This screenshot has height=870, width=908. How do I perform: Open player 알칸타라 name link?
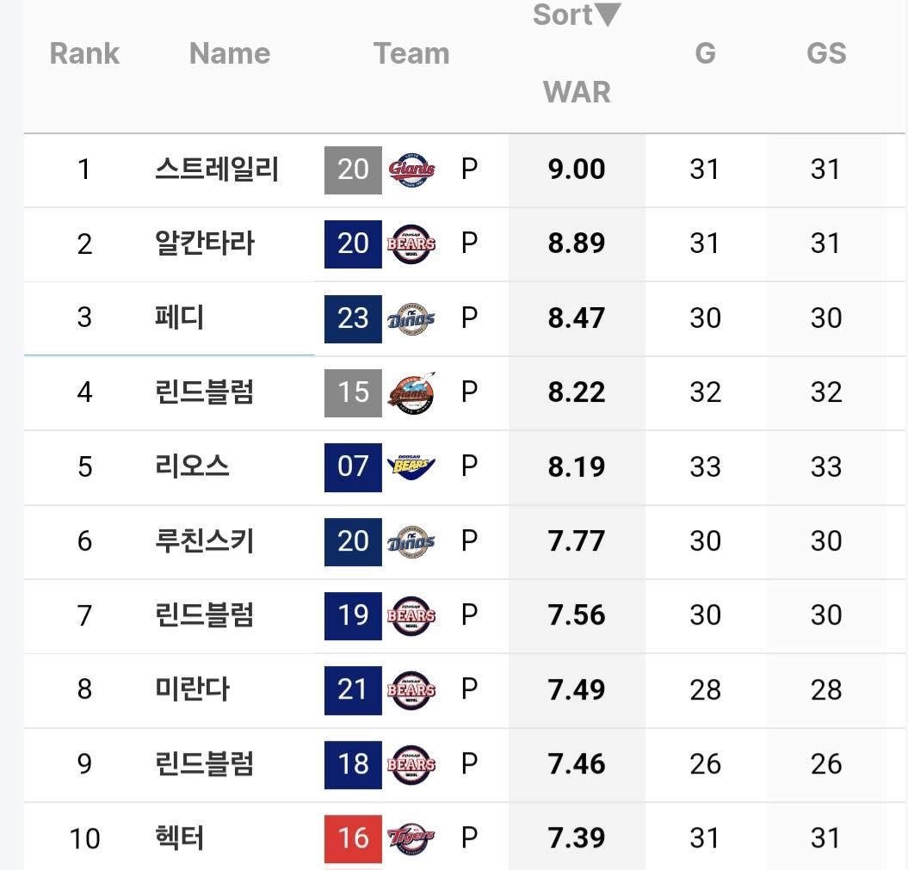tap(205, 244)
